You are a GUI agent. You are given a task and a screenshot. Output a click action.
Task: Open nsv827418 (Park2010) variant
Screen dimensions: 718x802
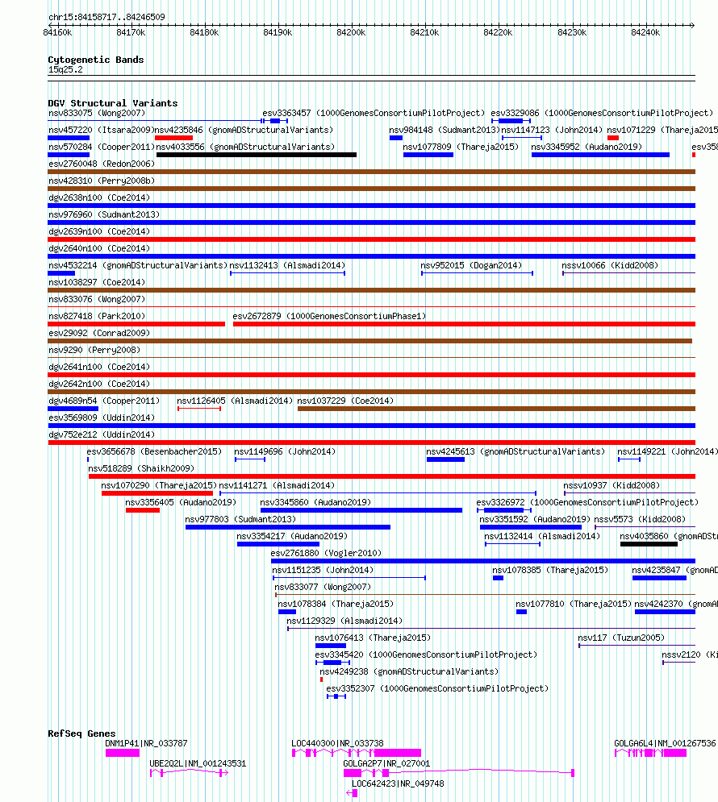tap(97, 316)
